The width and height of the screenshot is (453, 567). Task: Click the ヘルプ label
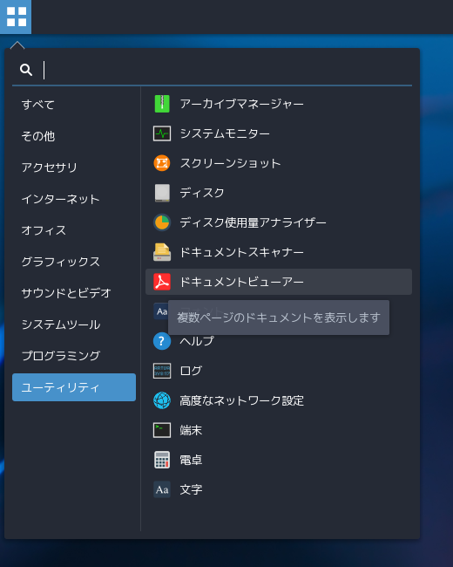point(197,341)
